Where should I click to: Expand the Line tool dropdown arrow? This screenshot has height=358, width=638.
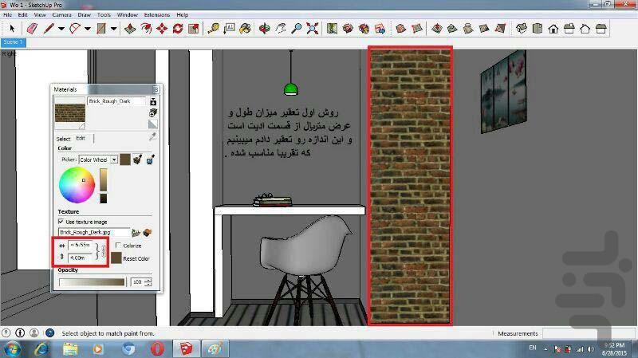pos(61,29)
